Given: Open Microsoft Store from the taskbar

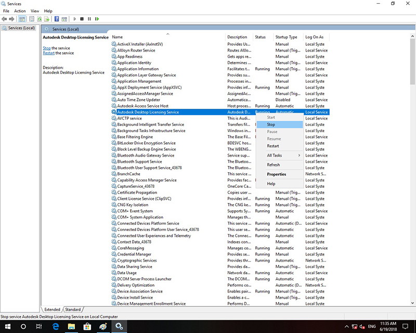Looking at the screenshot, I should tap(87, 326).
